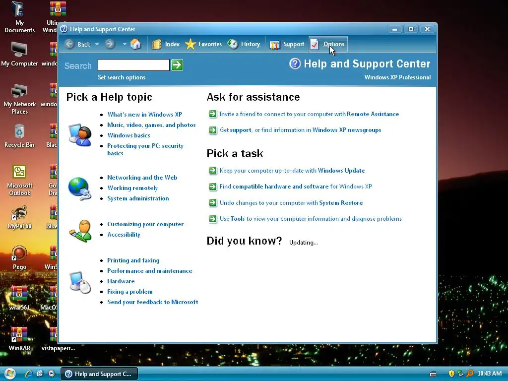Open Options in the toolbar
The width and height of the screenshot is (508, 381).
point(328,44)
